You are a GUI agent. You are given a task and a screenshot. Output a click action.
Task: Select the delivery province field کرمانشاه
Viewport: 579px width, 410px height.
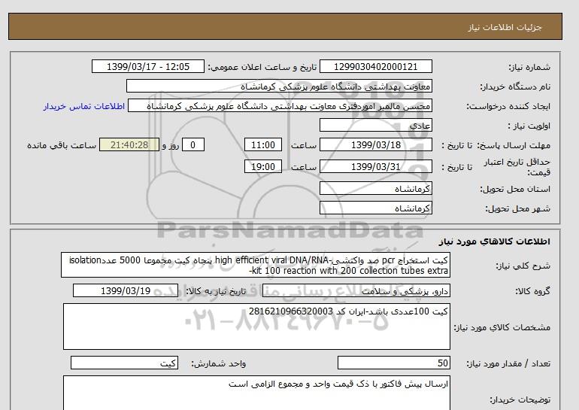375,188
